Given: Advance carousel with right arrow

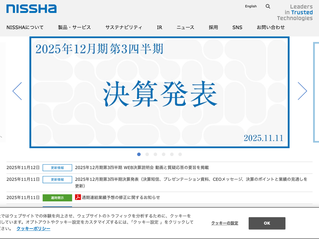Looking at the screenshot, I should (x=302, y=91).
